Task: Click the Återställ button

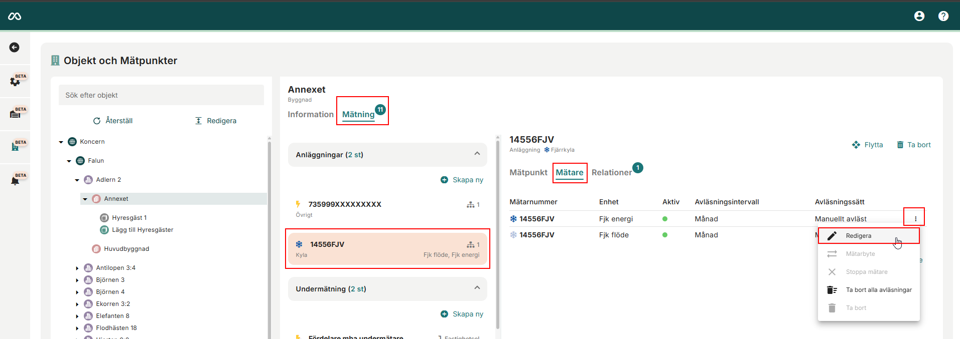Action: 113,121
